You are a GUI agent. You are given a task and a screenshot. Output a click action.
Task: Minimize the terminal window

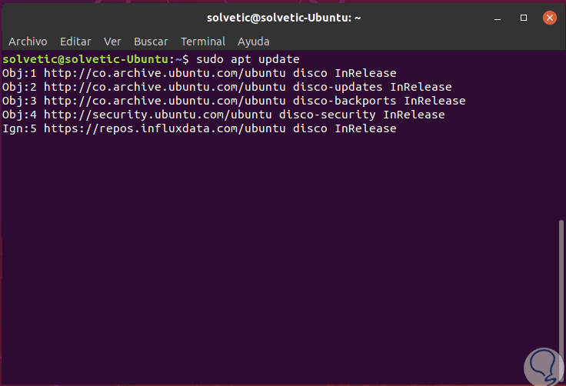(500, 17)
